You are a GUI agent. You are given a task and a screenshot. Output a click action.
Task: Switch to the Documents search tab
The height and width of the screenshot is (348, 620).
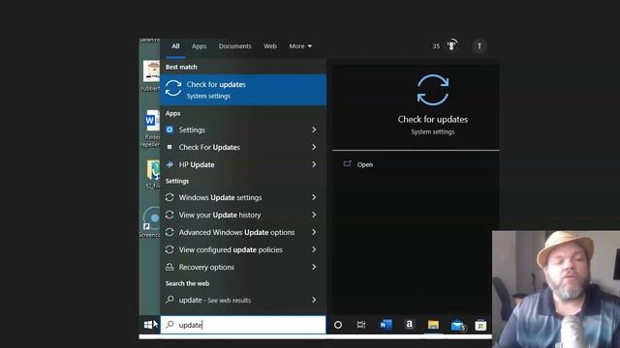234,46
